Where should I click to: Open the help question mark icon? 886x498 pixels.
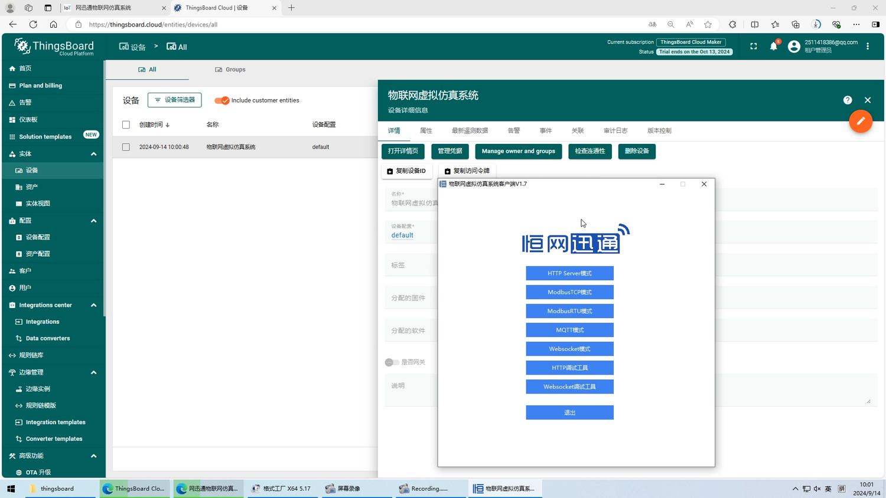(847, 100)
